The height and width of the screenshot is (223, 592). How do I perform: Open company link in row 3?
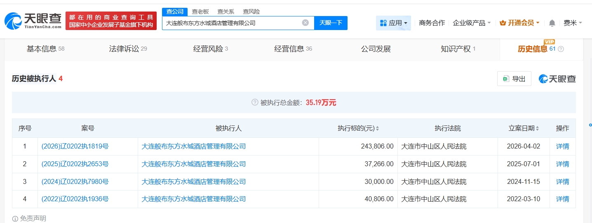193,182
